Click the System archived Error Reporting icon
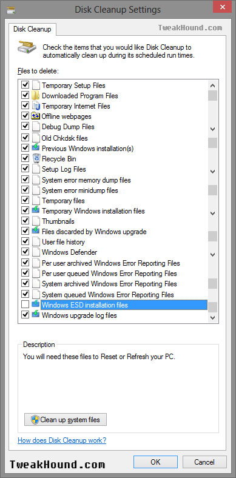 coord(36,284)
